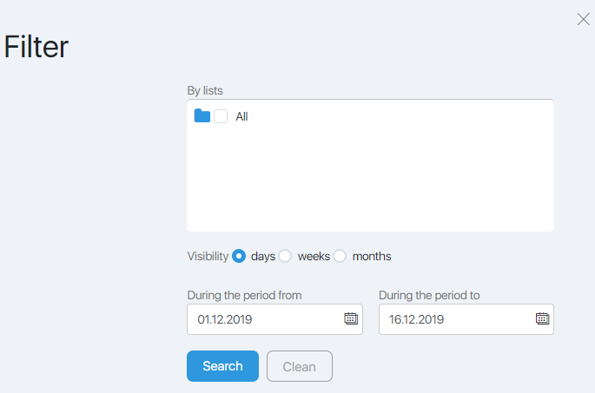Focus the 16.12.2019 end date field

[466, 319]
